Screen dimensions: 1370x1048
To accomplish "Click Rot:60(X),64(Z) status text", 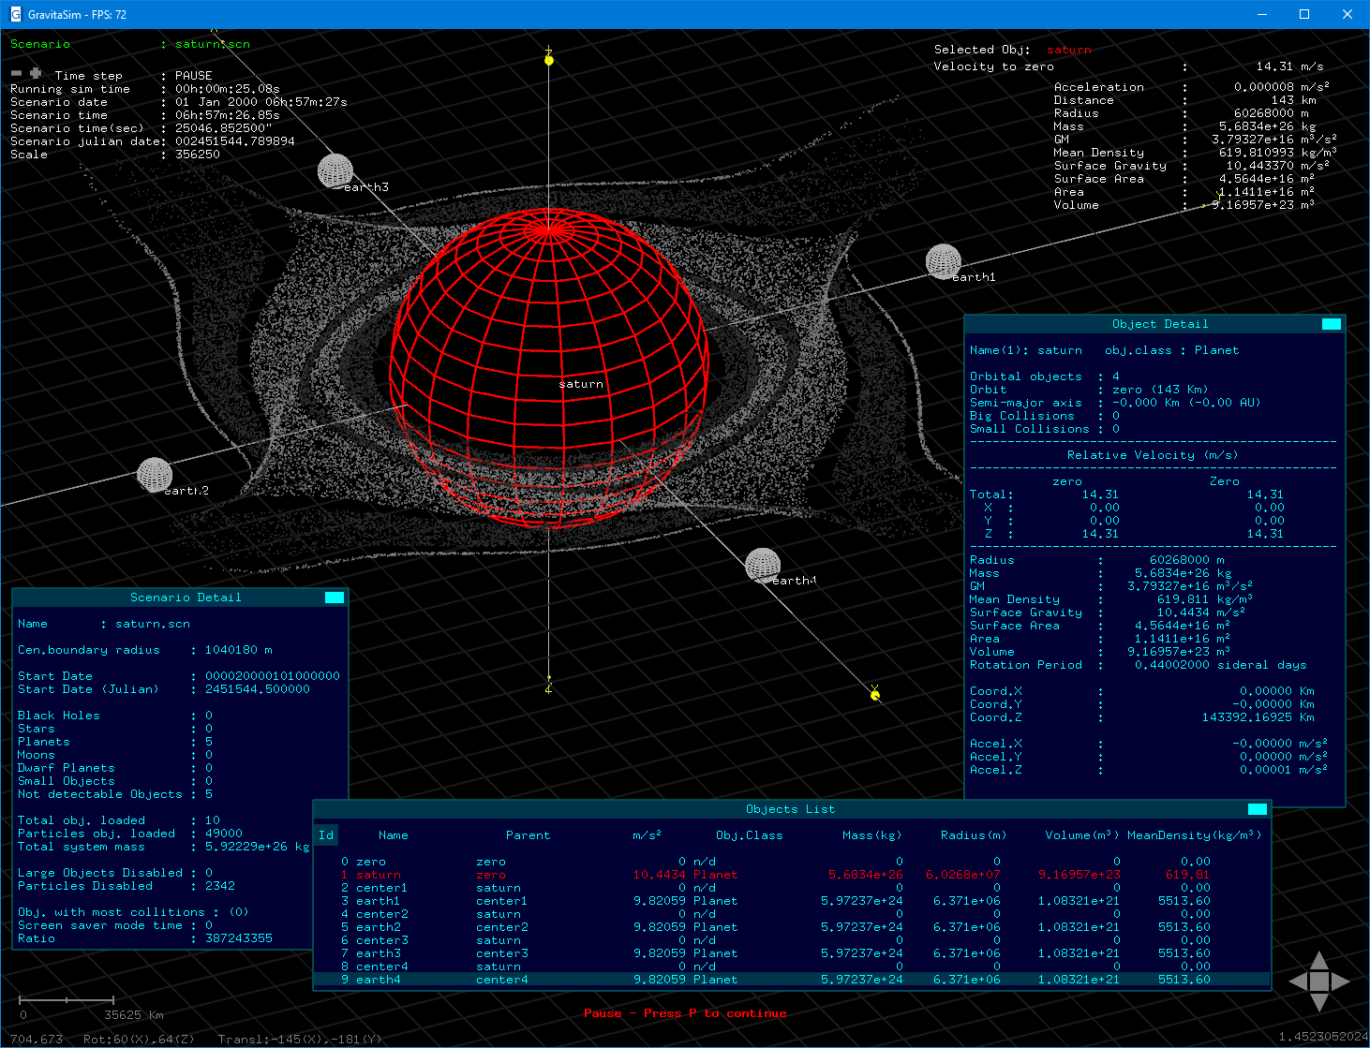I will click(x=139, y=1040).
